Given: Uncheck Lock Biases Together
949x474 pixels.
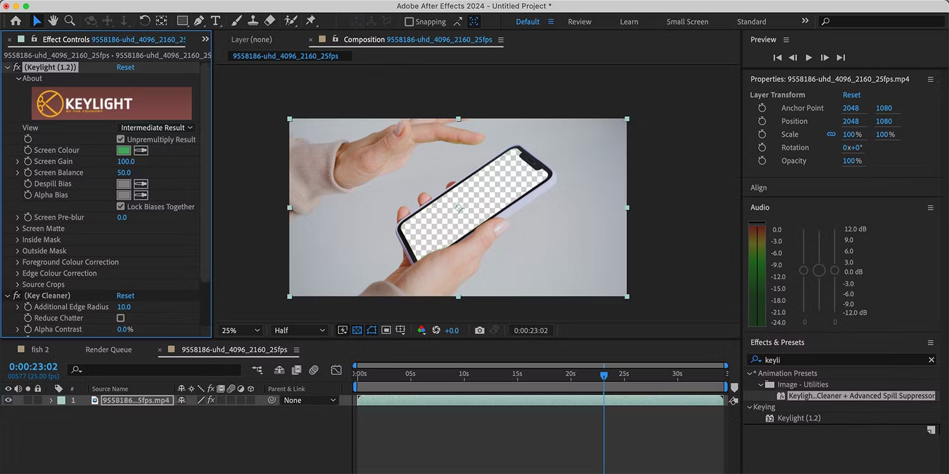Looking at the screenshot, I should [120, 206].
